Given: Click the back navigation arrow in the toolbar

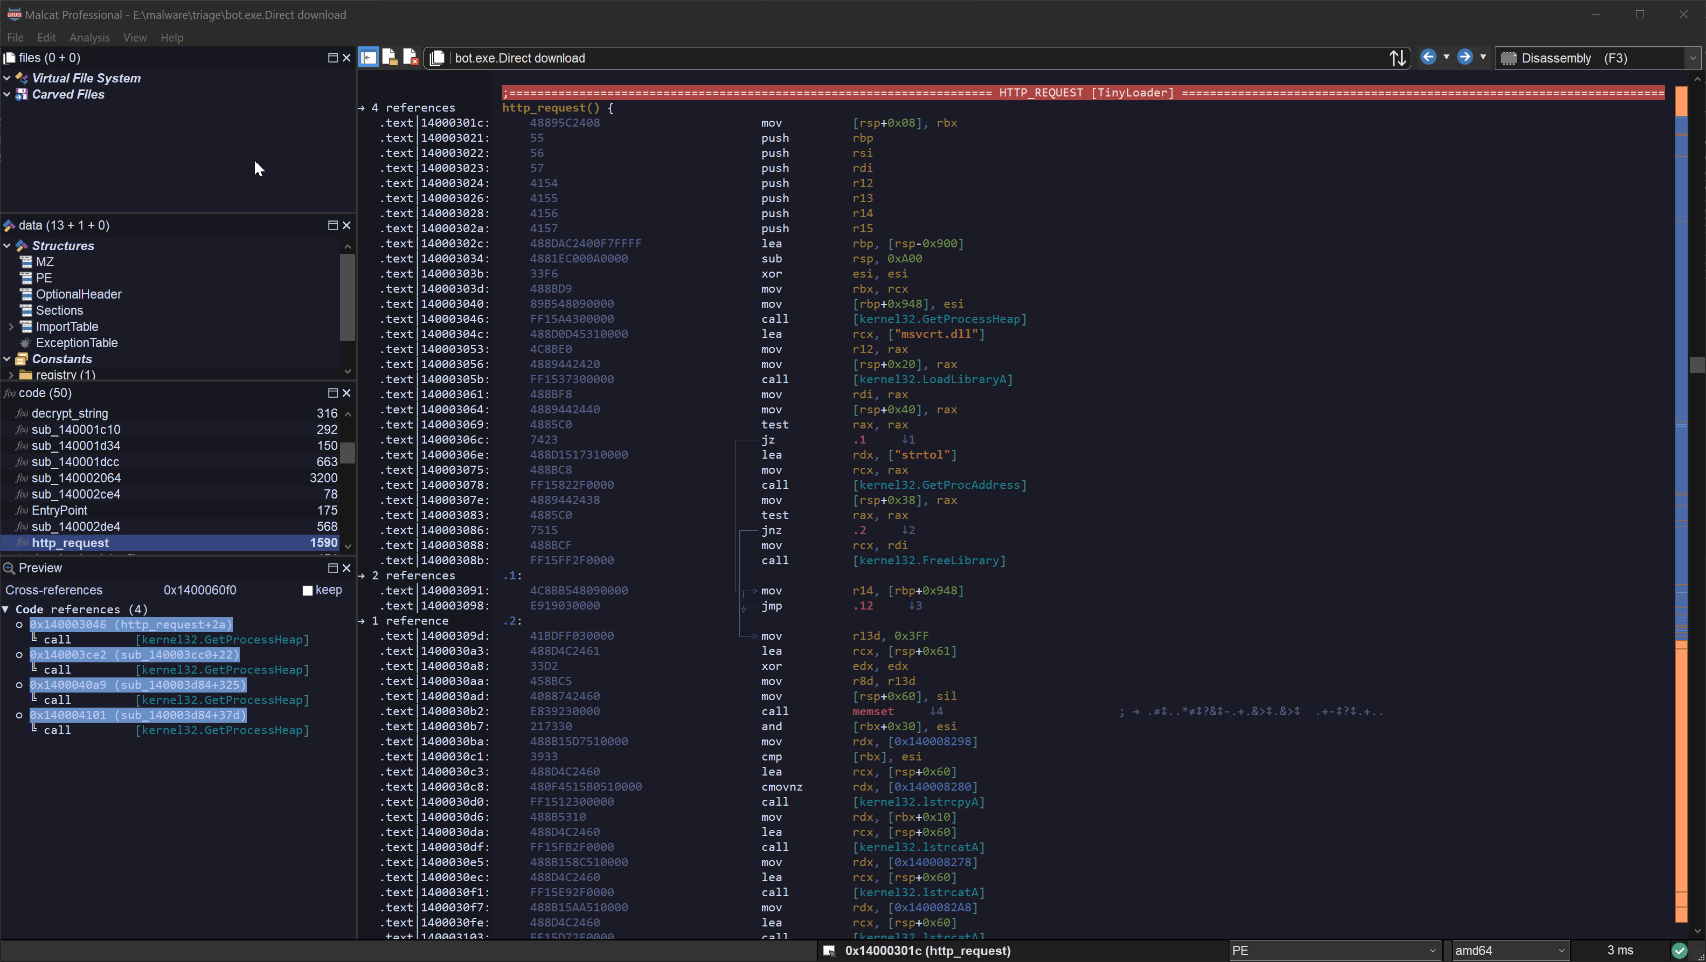Looking at the screenshot, I should pyautogui.click(x=1428, y=57).
